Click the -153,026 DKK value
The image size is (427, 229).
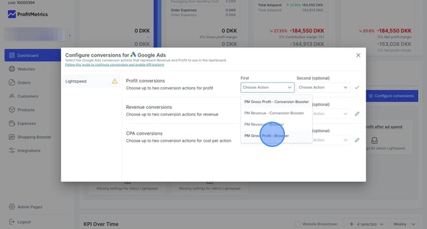coord(394,44)
